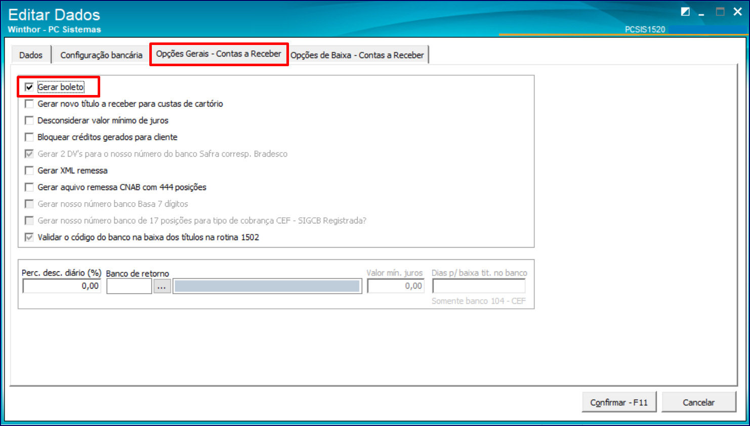Uncheck the Gerar boleto checkbox
This screenshot has width=750, height=426.
point(29,87)
